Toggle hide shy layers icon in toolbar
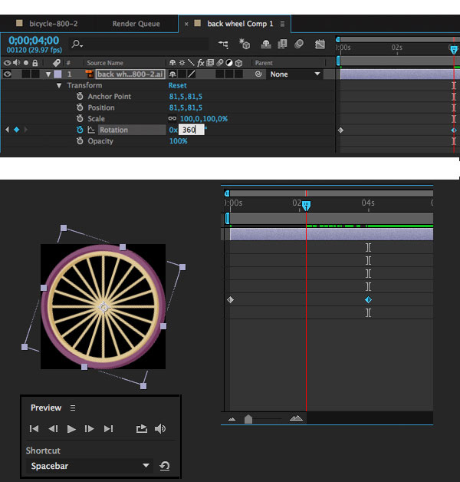 [265, 45]
